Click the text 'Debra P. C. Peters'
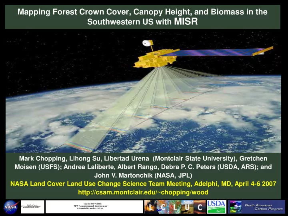The width and height of the screenshot is (288, 216). click(188, 167)
